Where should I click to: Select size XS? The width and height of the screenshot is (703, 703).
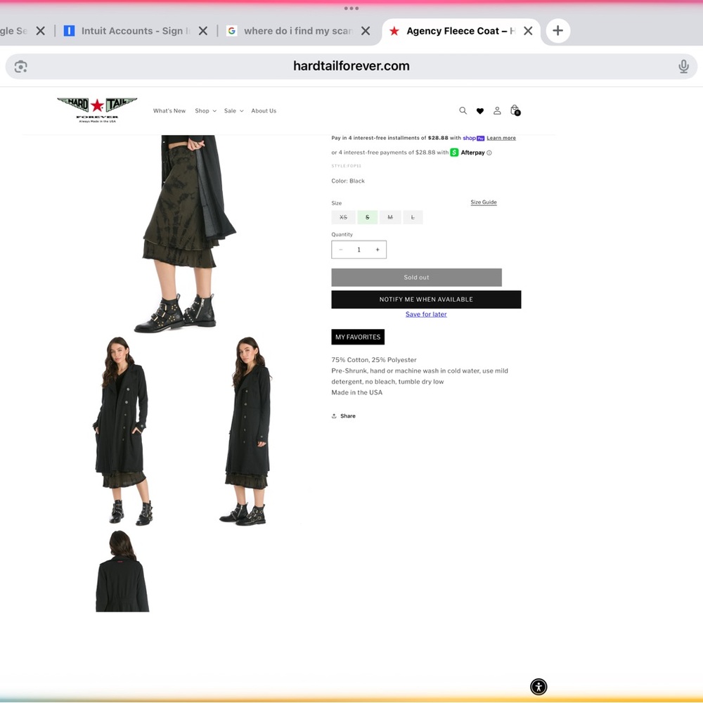(x=344, y=217)
